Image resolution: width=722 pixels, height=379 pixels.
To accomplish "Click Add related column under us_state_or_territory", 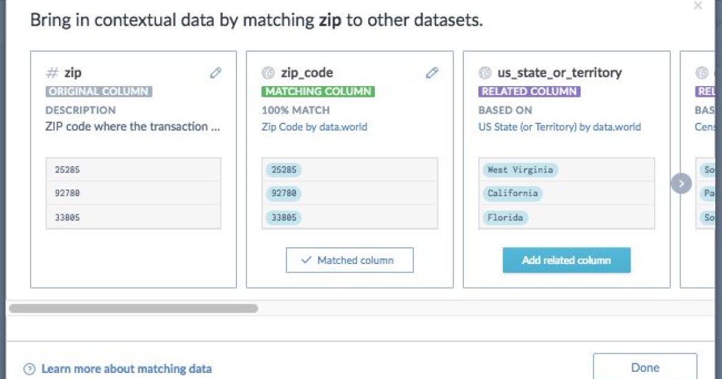I will click(566, 260).
